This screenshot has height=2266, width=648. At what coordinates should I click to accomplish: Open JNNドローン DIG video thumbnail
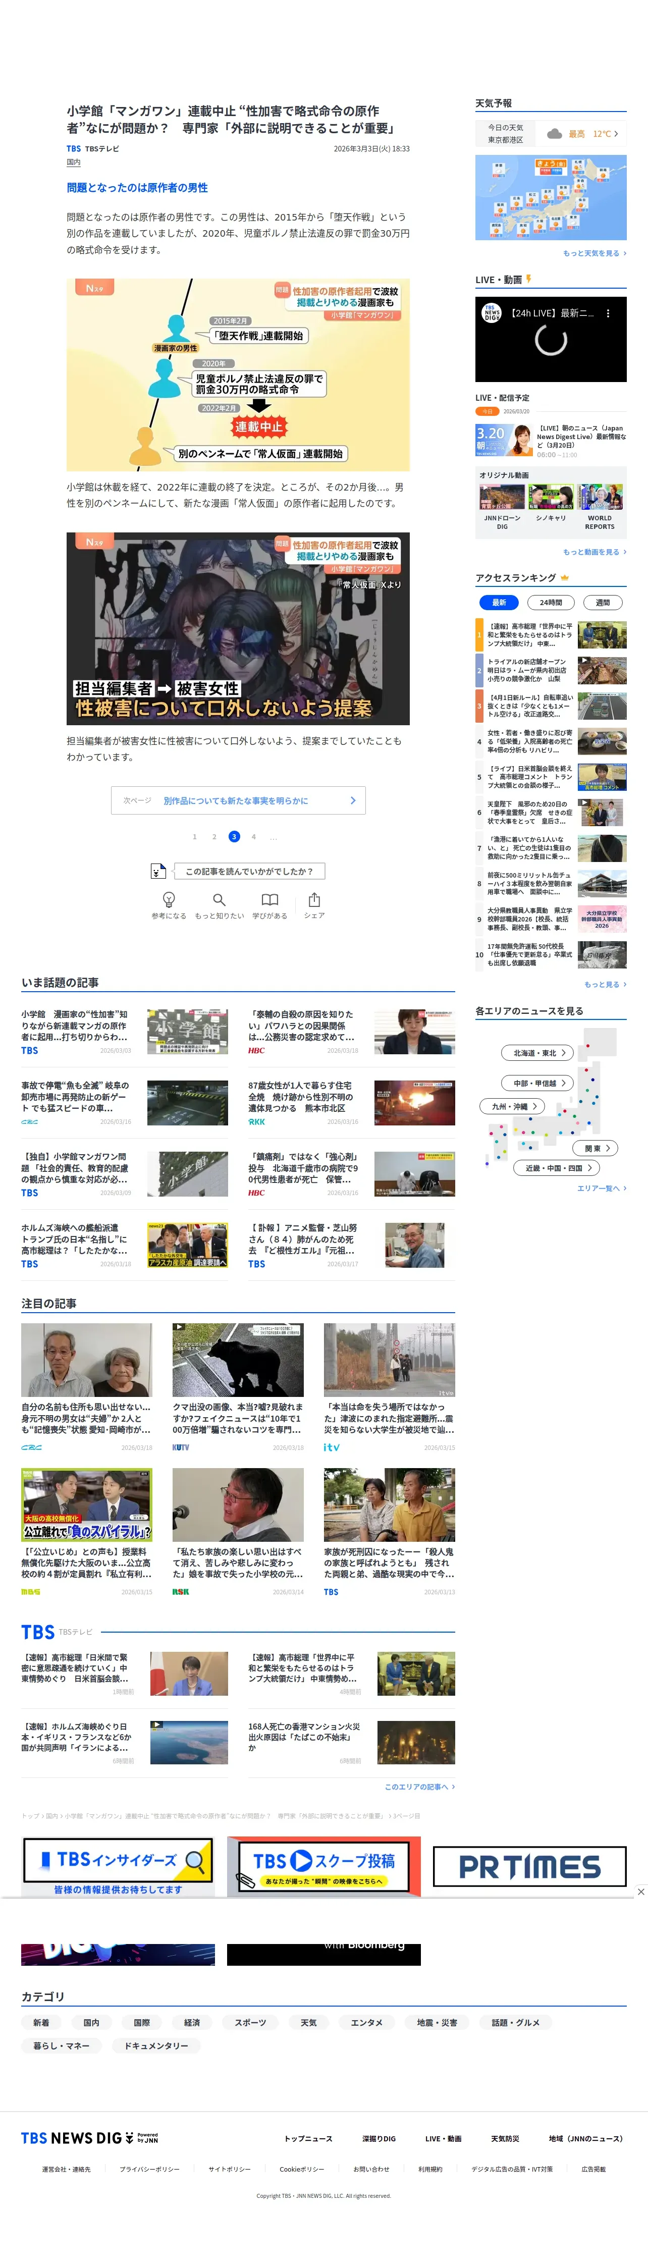point(501,498)
